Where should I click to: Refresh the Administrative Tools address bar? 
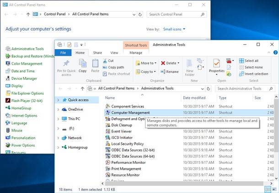209,89
